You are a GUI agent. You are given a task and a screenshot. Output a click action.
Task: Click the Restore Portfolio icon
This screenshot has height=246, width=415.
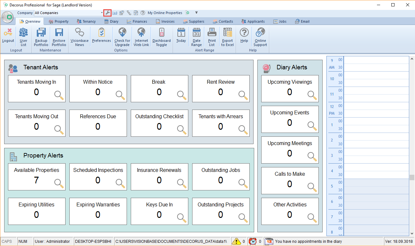(59, 33)
